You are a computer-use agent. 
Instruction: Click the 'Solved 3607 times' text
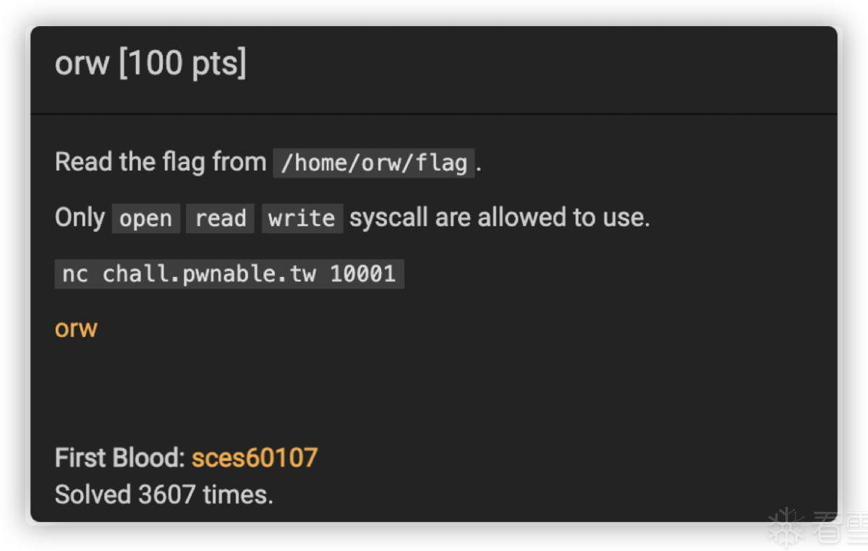click(x=164, y=495)
